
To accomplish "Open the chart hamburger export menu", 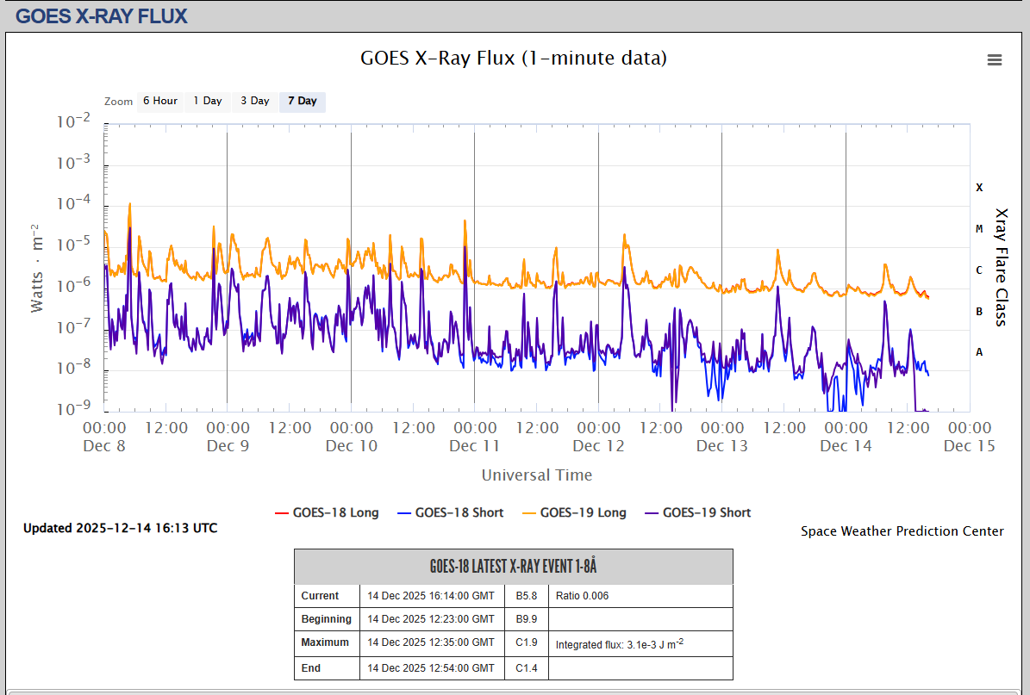I will tap(995, 59).
